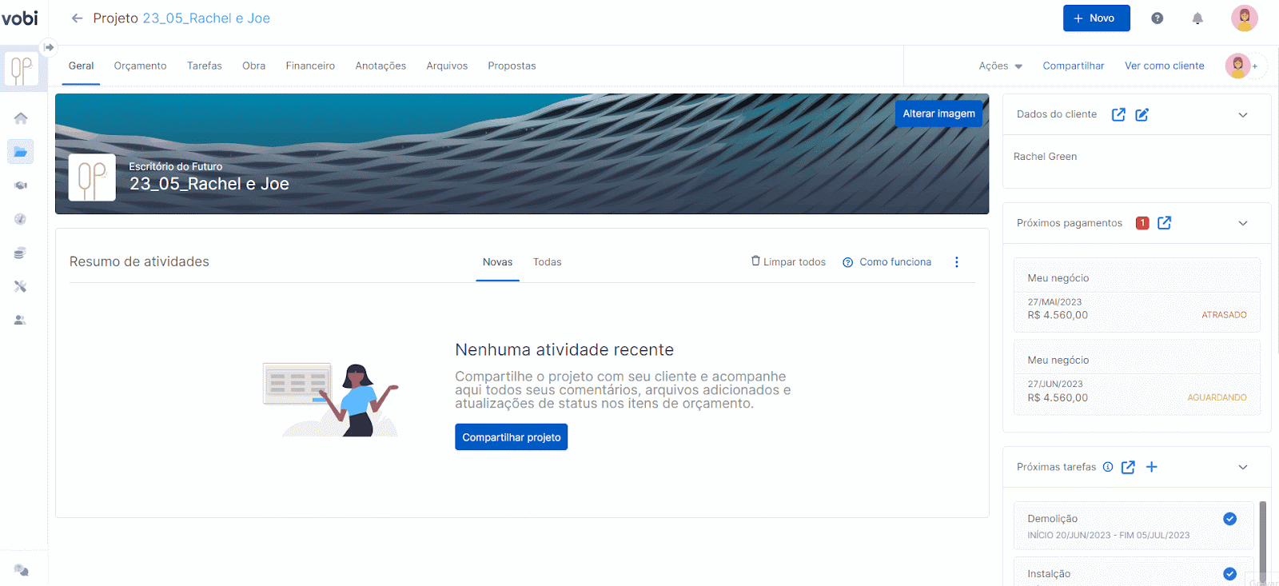Open the Como funciona help link
This screenshot has height=586, width=1279.
click(x=887, y=262)
